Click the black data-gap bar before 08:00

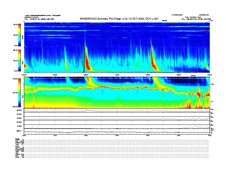point(84,60)
